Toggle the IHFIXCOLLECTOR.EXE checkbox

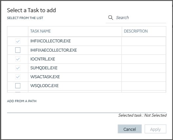(18, 41)
